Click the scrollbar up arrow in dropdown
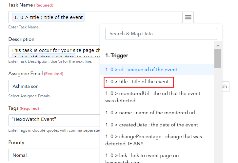 (218, 45)
